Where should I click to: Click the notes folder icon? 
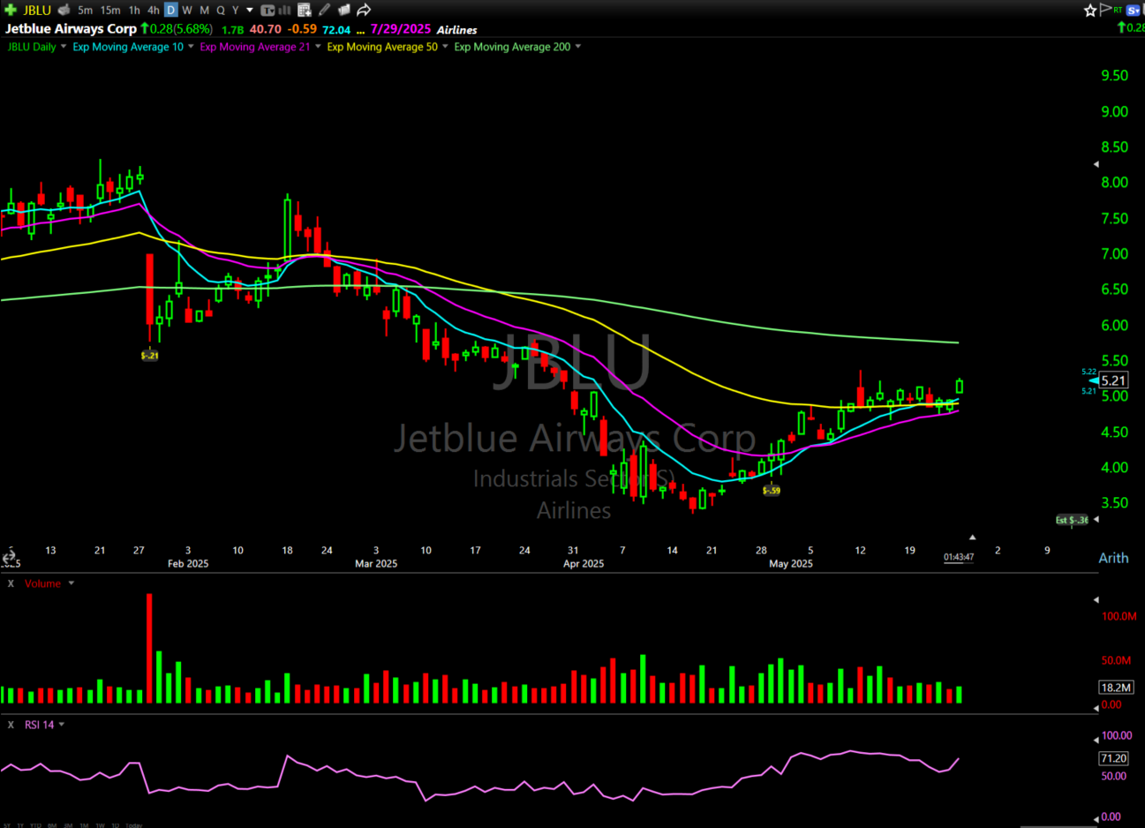[343, 10]
